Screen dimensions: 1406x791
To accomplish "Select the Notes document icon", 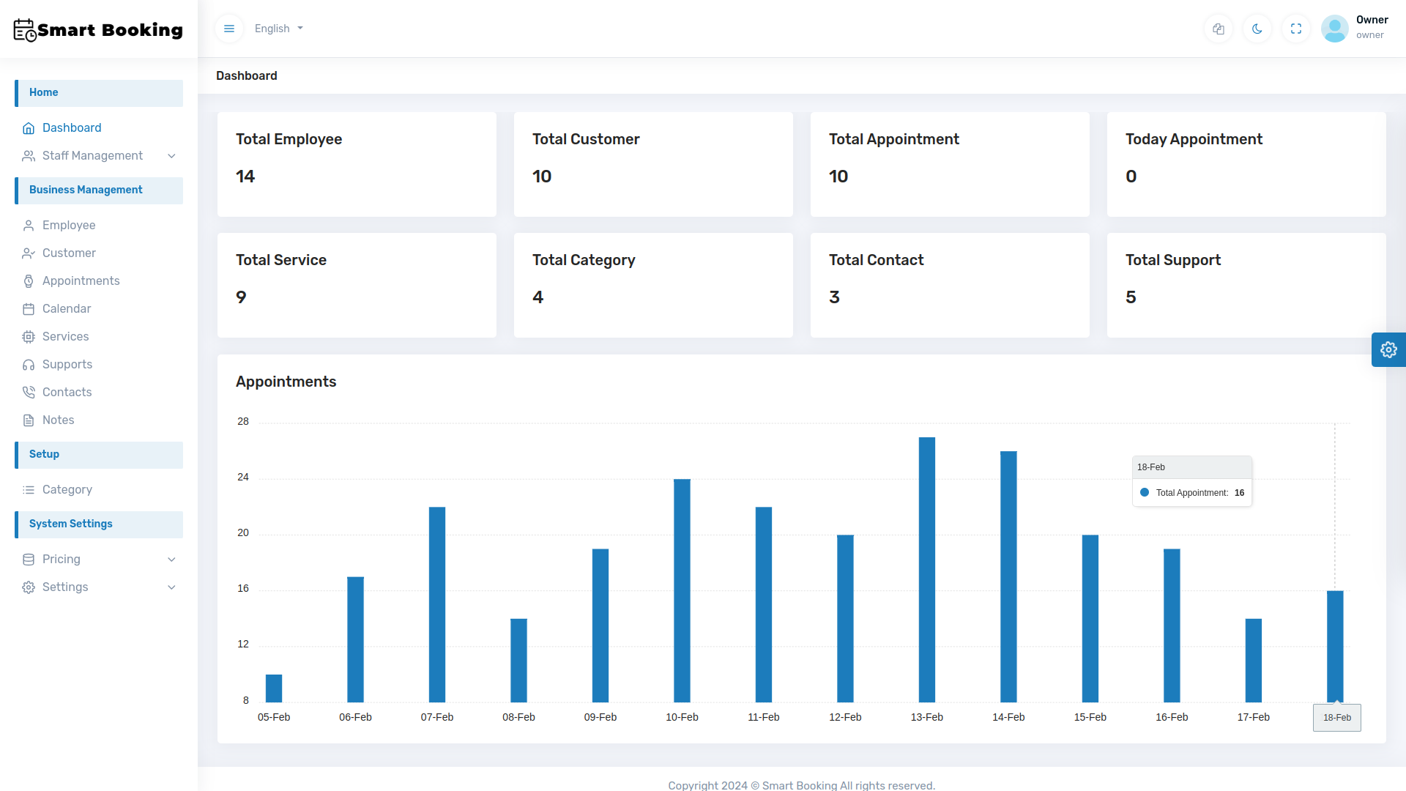I will point(29,420).
